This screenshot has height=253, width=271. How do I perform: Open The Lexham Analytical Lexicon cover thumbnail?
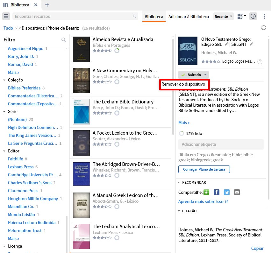[81, 236]
